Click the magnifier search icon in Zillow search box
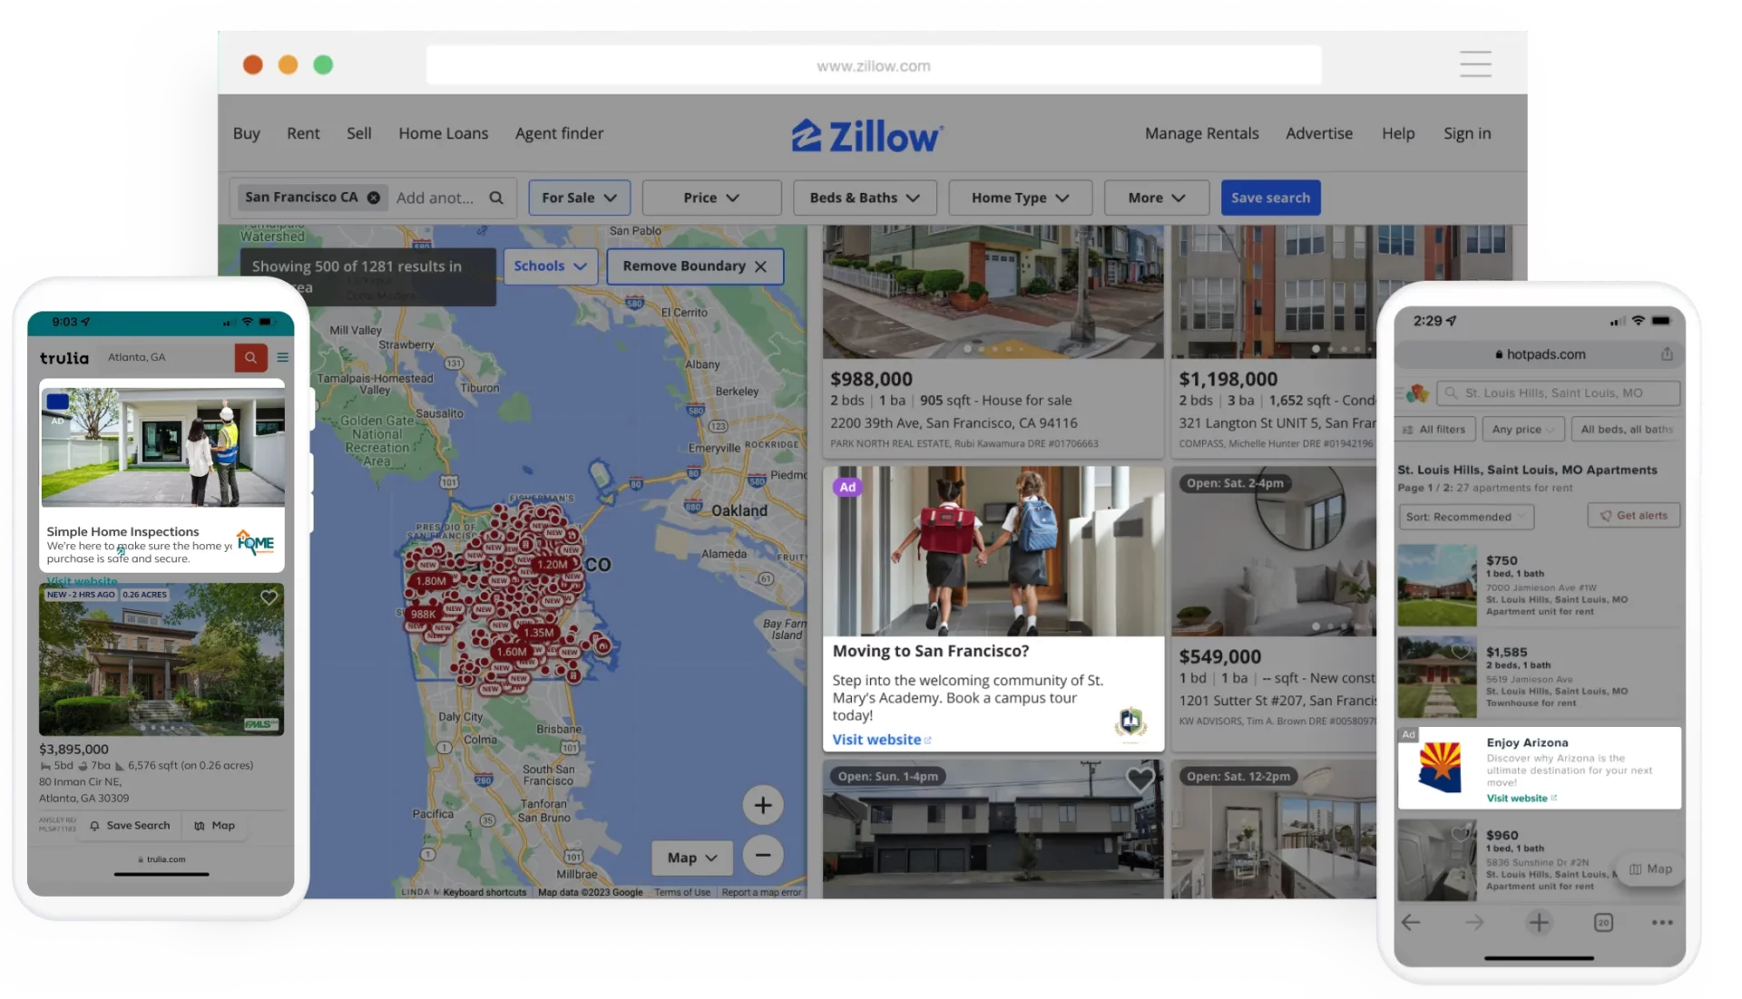The image size is (1742, 999). pos(496,198)
